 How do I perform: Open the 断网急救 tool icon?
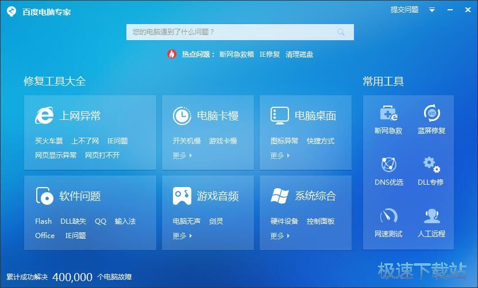click(x=388, y=113)
